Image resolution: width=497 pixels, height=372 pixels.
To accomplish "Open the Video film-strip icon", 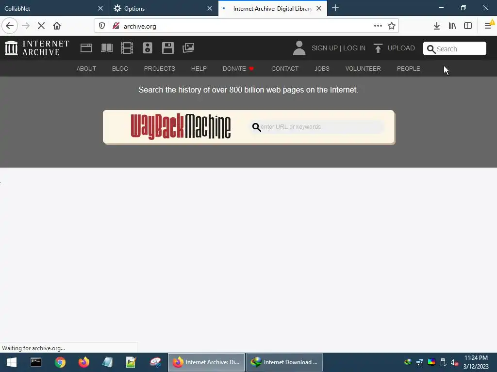I will (x=127, y=48).
